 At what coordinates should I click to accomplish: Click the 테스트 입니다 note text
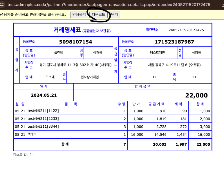(x=23, y=155)
